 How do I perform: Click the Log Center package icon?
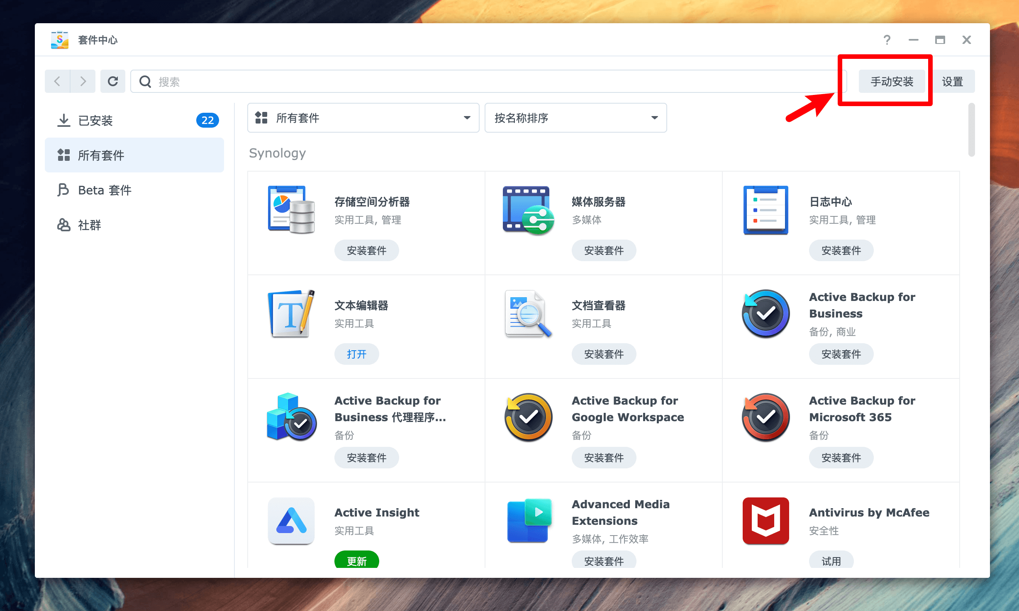[x=765, y=210]
